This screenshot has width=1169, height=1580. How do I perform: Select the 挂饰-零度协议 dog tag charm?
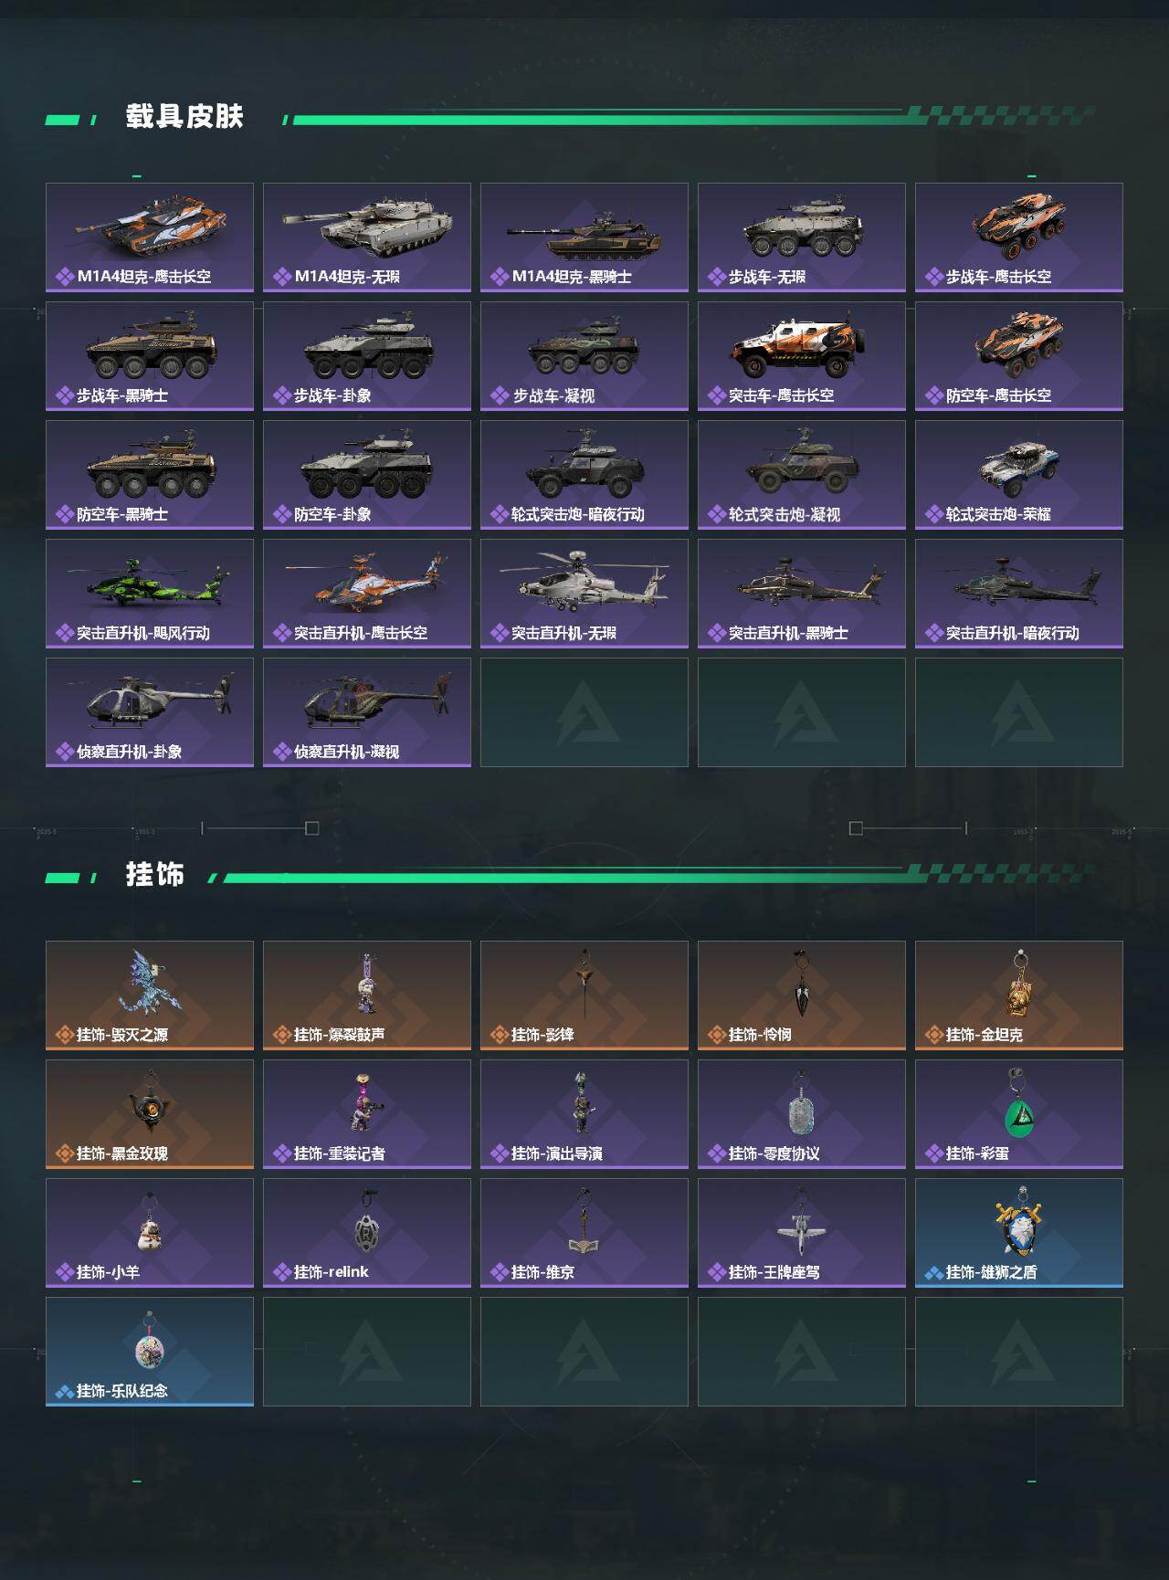pos(802,1114)
